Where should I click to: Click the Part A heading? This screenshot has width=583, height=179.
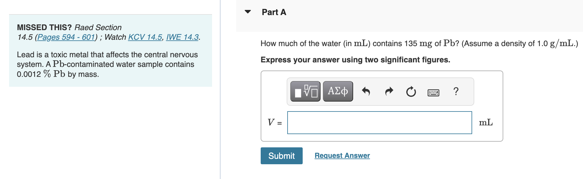pos(274,12)
